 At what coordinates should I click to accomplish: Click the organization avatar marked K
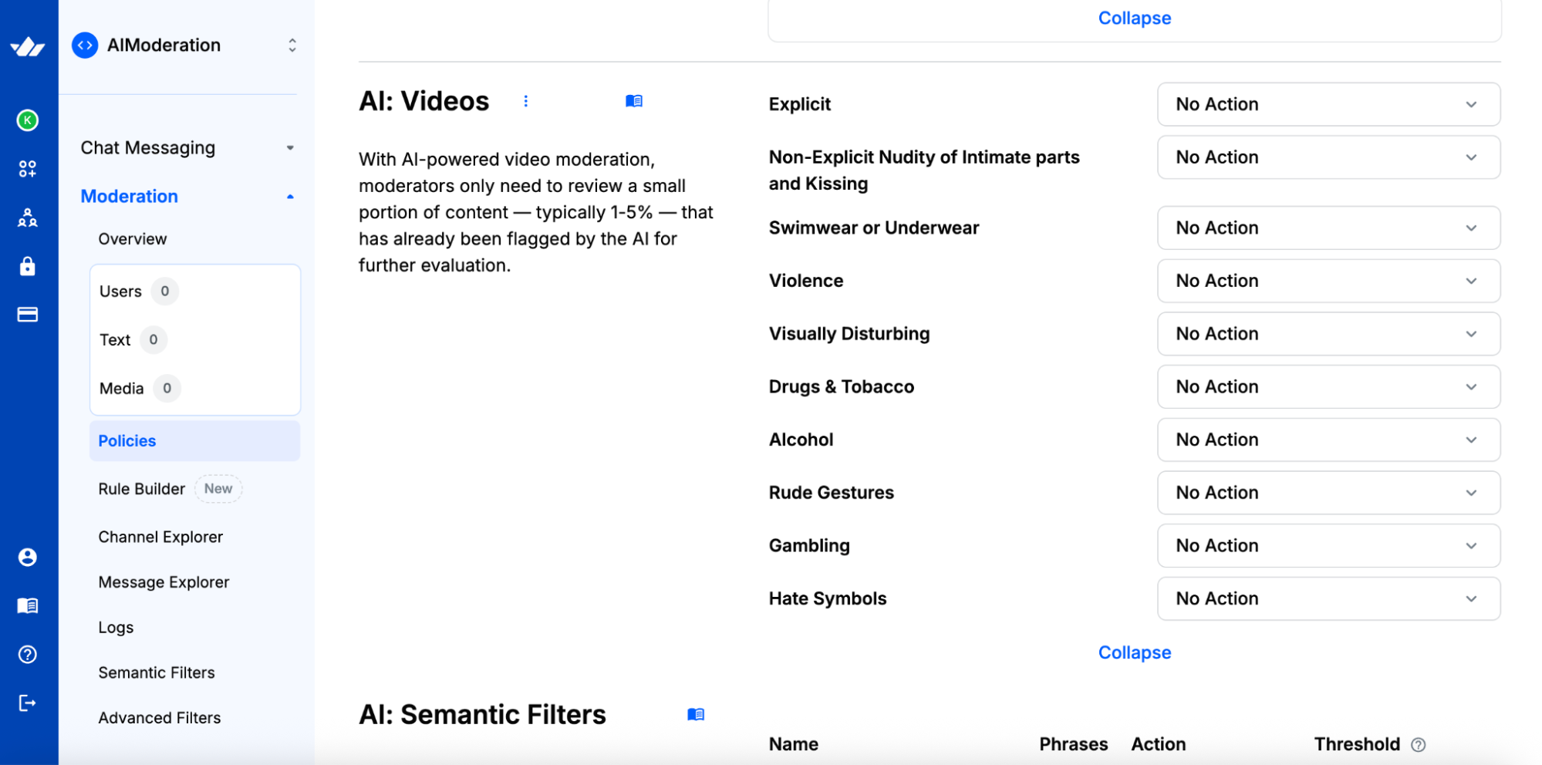point(28,121)
